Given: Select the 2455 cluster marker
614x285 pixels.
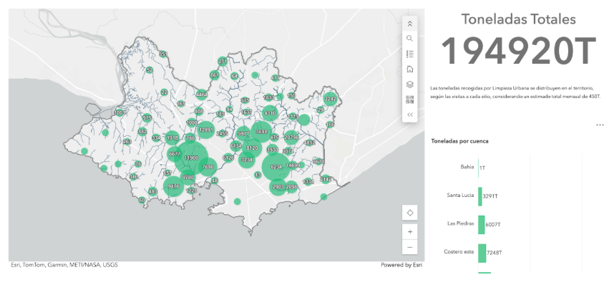Looking at the screenshot, I should (x=222, y=134).
